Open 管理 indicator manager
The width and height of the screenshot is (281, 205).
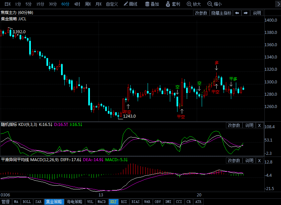[6, 202]
